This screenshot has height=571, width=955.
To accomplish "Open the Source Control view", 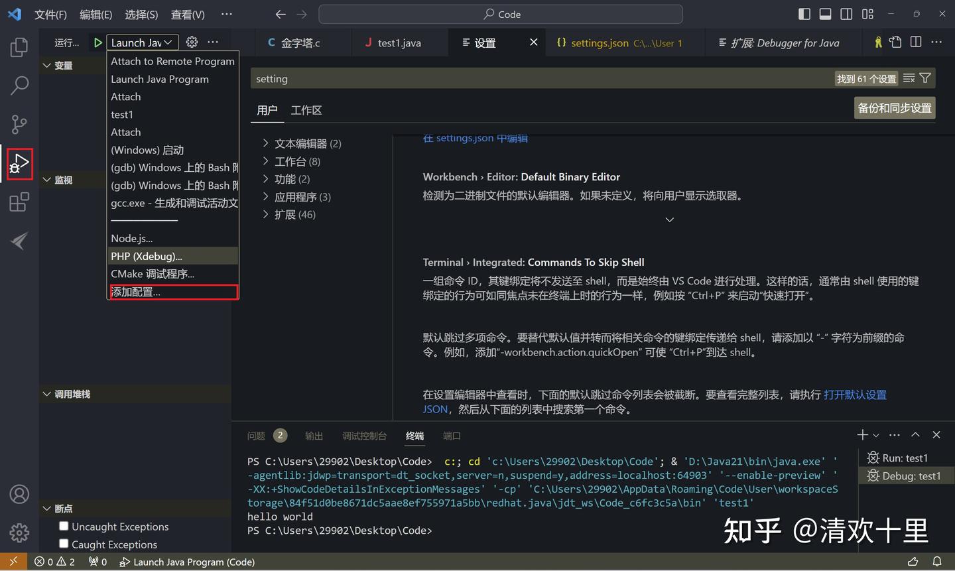I will tap(19, 124).
